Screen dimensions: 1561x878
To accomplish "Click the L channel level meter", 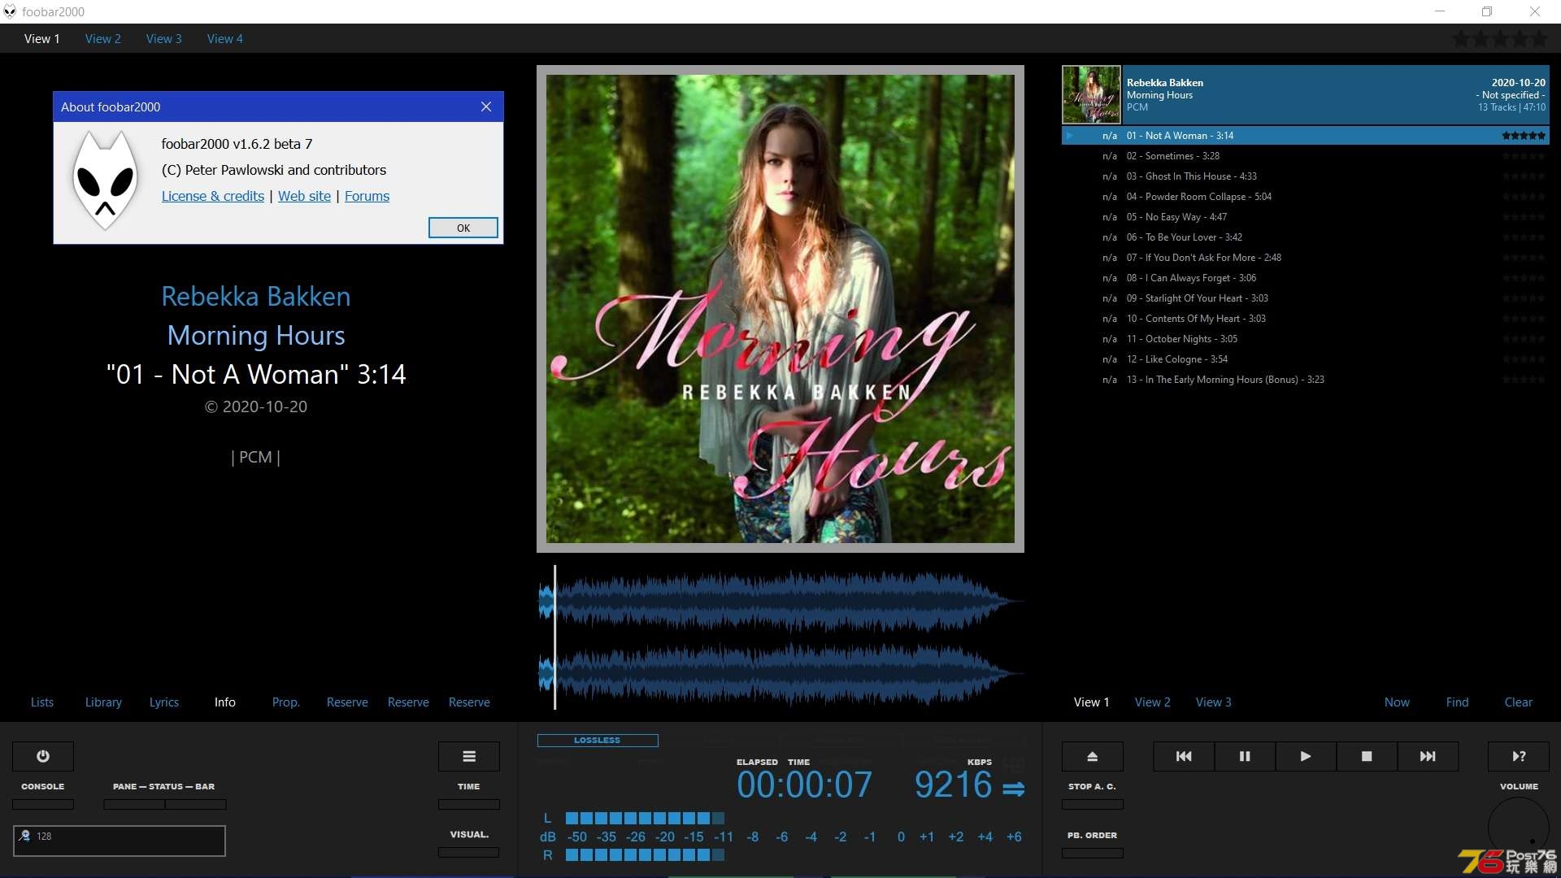I will [645, 818].
